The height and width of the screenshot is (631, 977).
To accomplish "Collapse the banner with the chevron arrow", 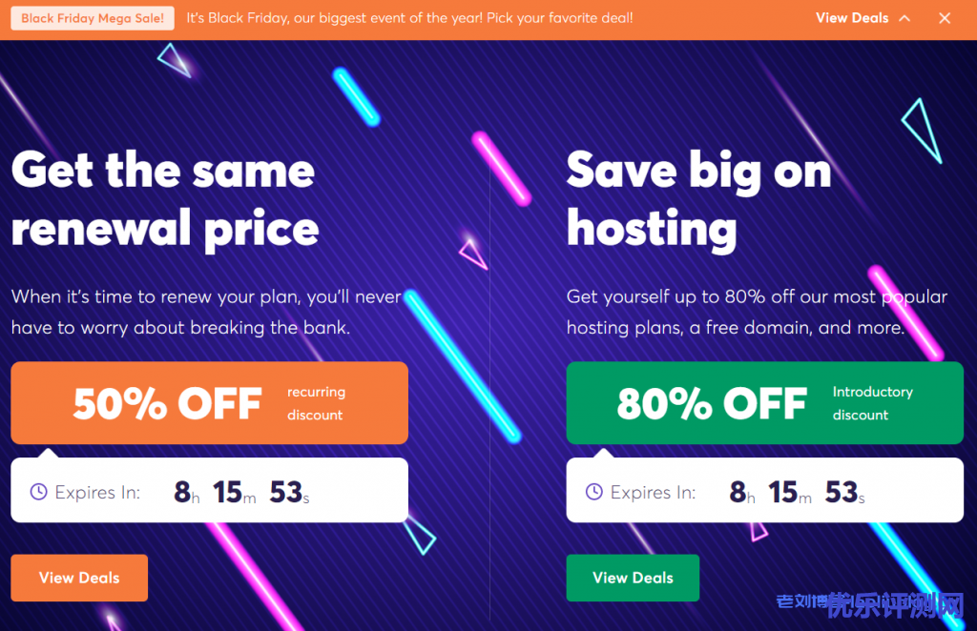I will (904, 18).
